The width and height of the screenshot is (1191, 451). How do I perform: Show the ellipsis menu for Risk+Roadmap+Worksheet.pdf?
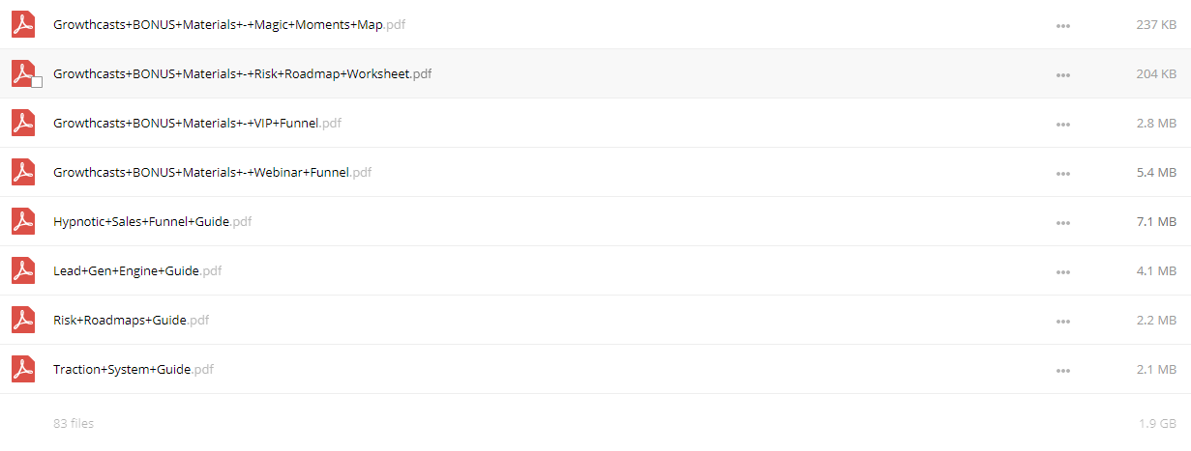[x=1063, y=74]
